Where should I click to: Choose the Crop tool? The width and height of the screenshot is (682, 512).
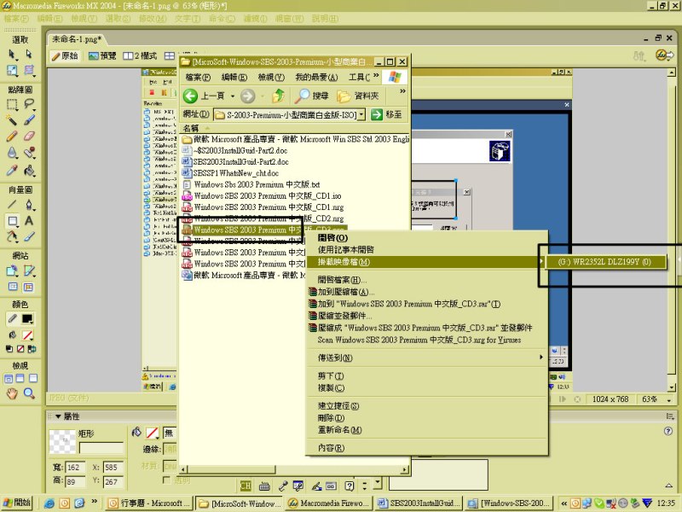pos(29,70)
